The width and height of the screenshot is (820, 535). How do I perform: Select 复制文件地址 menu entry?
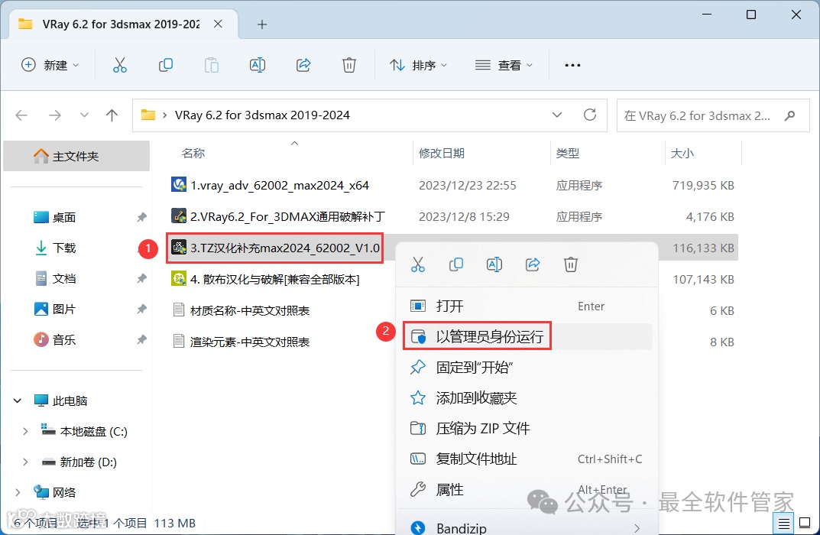pyautogui.click(x=527, y=459)
